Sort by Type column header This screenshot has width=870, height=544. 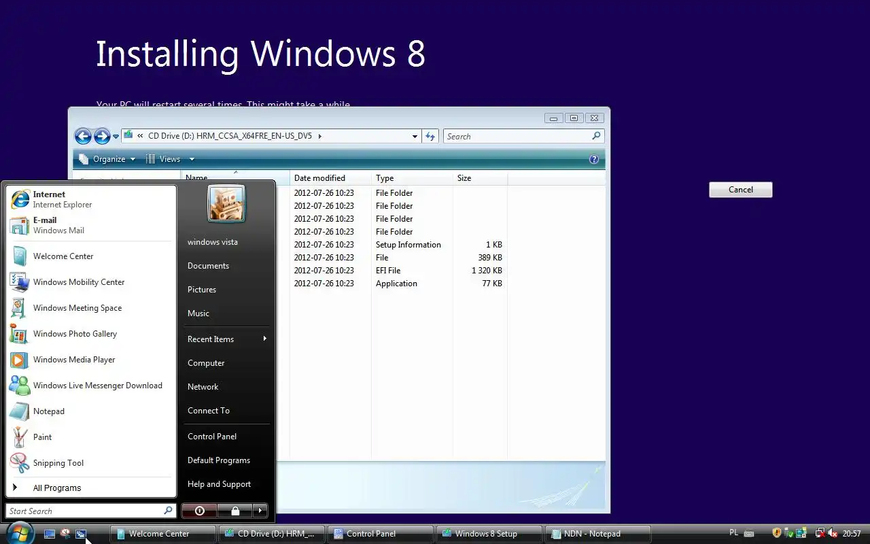412,178
